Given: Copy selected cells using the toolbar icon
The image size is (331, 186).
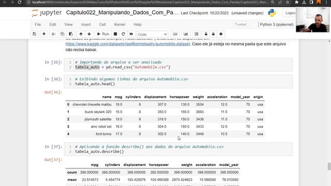Looking at the screenshot, I should click(x=62, y=34).
